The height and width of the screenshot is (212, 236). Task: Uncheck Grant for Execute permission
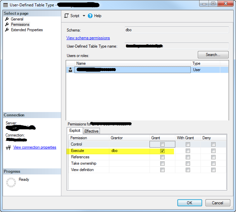(162, 151)
